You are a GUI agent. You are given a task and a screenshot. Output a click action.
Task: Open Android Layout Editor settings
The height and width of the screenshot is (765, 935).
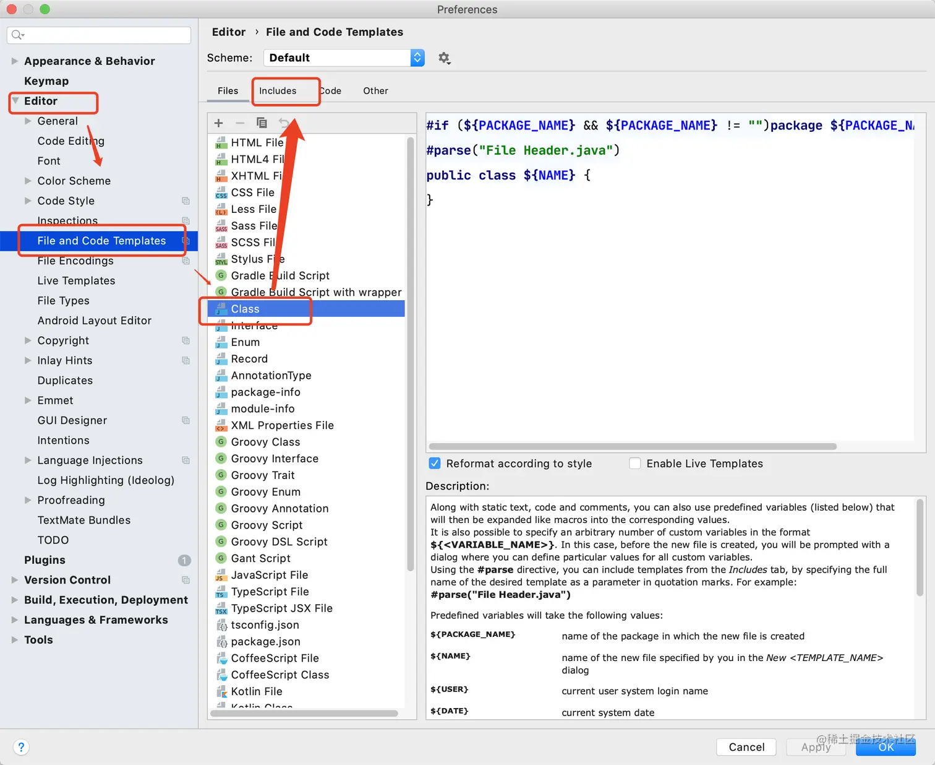point(94,321)
